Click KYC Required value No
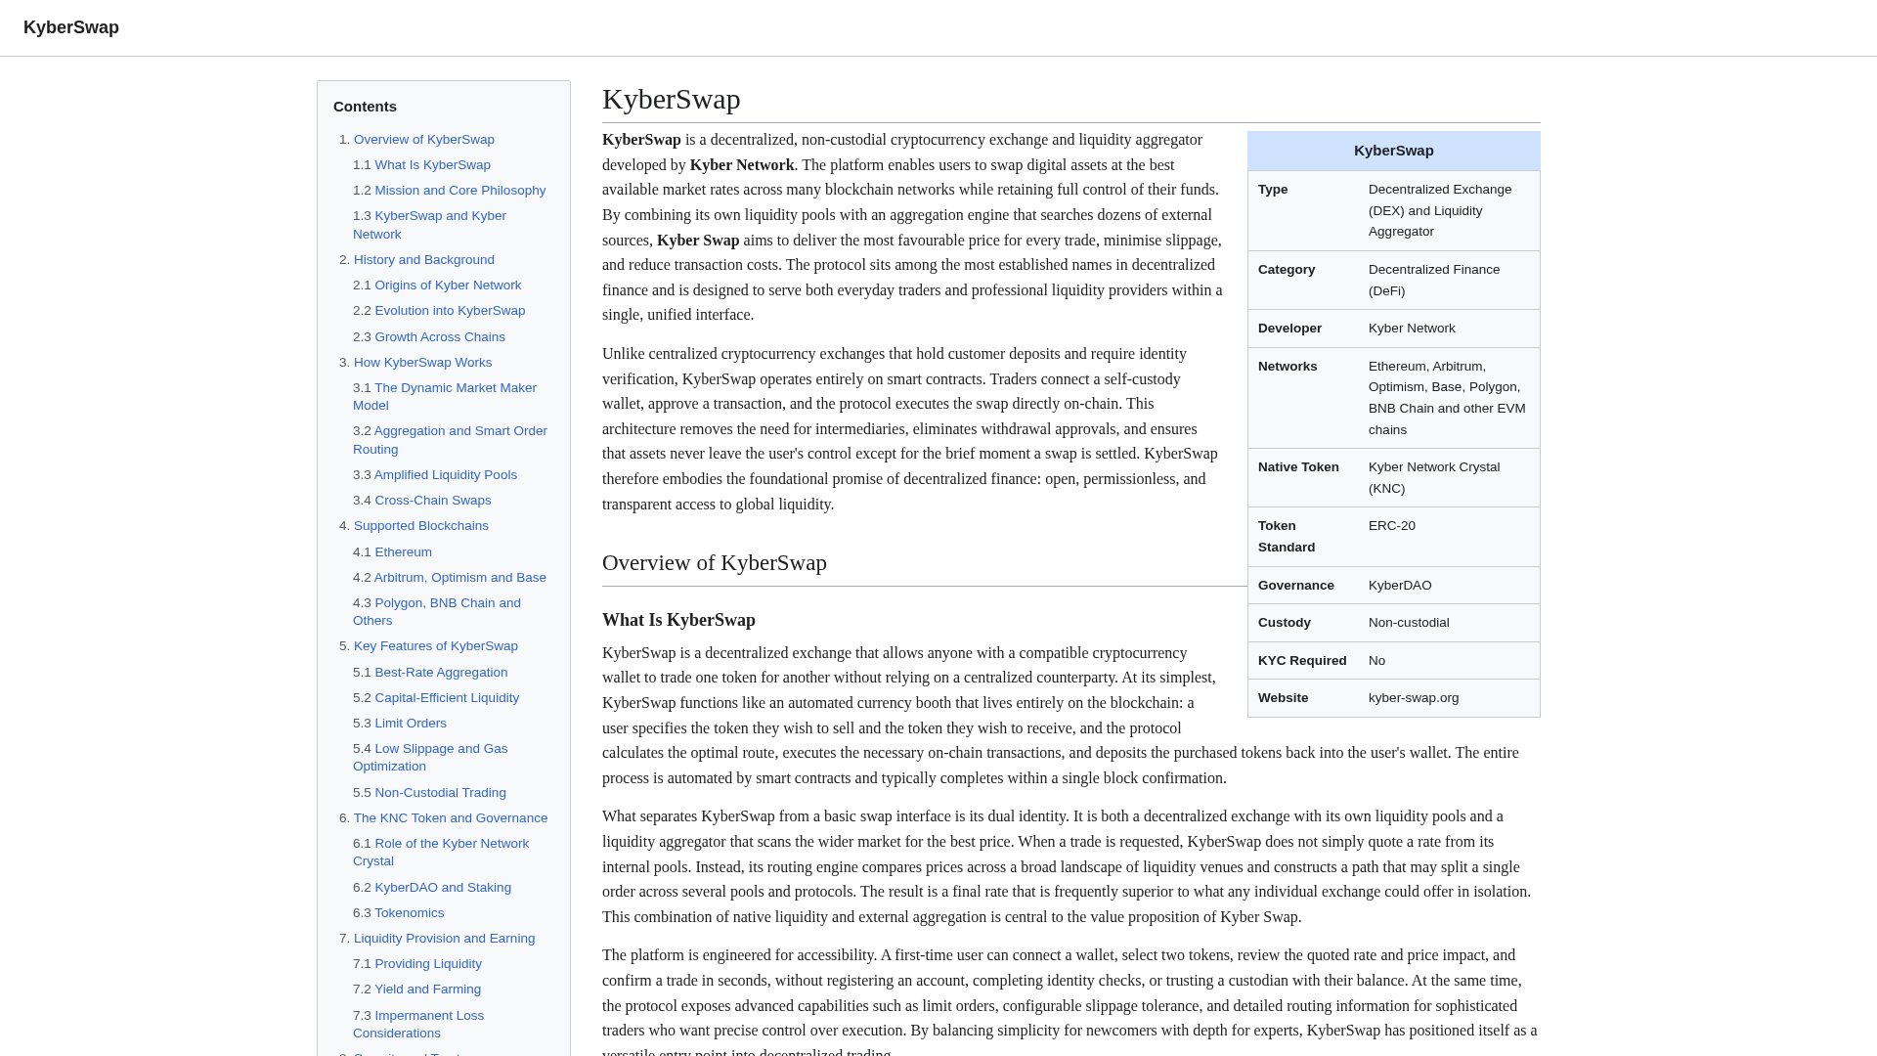The width and height of the screenshot is (1877, 1056). point(1376,661)
